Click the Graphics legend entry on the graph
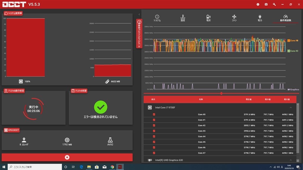303x170 pixels. click(293, 89)
